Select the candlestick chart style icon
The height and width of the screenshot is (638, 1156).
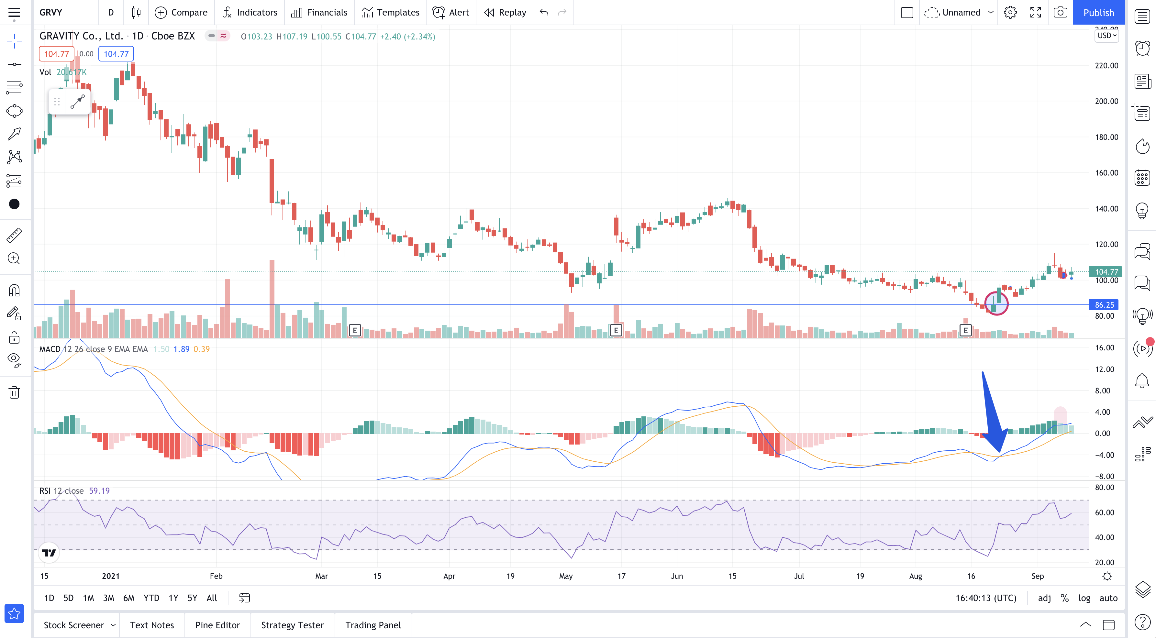coord(136,12)
